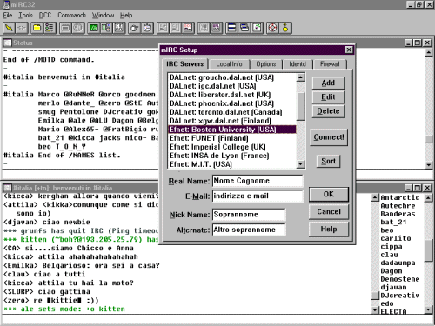Image resolution: width=435 pixels, height=326 pixels.
Task: Click the Add server button
Action: tap(328, 83)
